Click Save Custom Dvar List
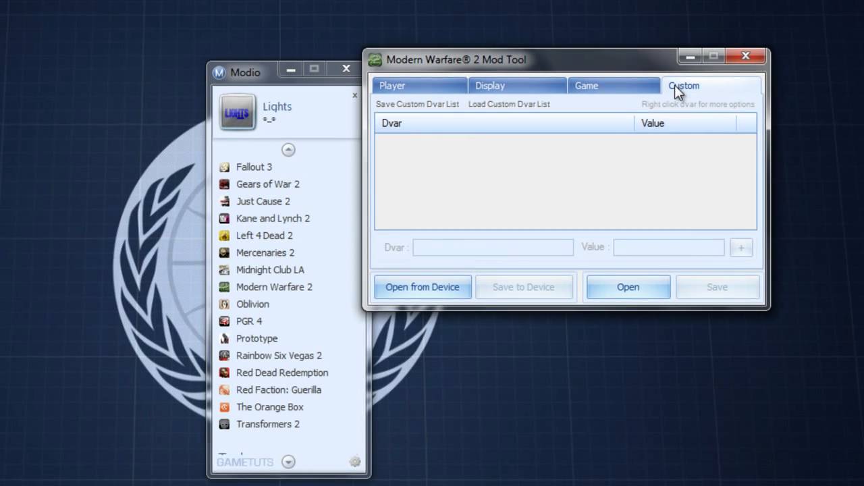864x486 pixels. pos(417,104)
